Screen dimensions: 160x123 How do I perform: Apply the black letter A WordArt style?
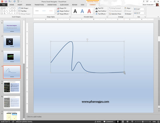[x=75, y=11]
